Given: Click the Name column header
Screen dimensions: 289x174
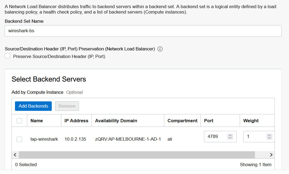Looking at the screenshot, I should coord(37,121).
